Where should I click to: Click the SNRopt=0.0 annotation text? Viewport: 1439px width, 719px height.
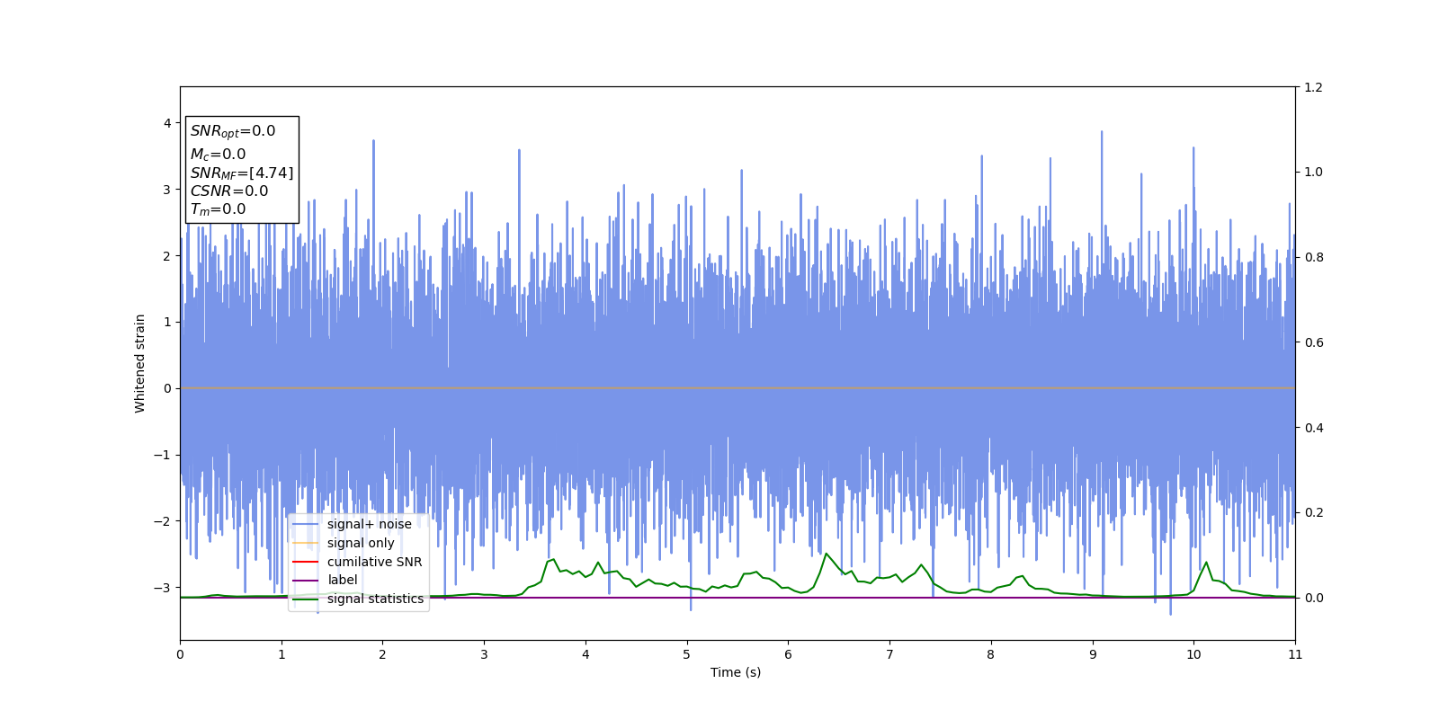(x=233, y=131)
